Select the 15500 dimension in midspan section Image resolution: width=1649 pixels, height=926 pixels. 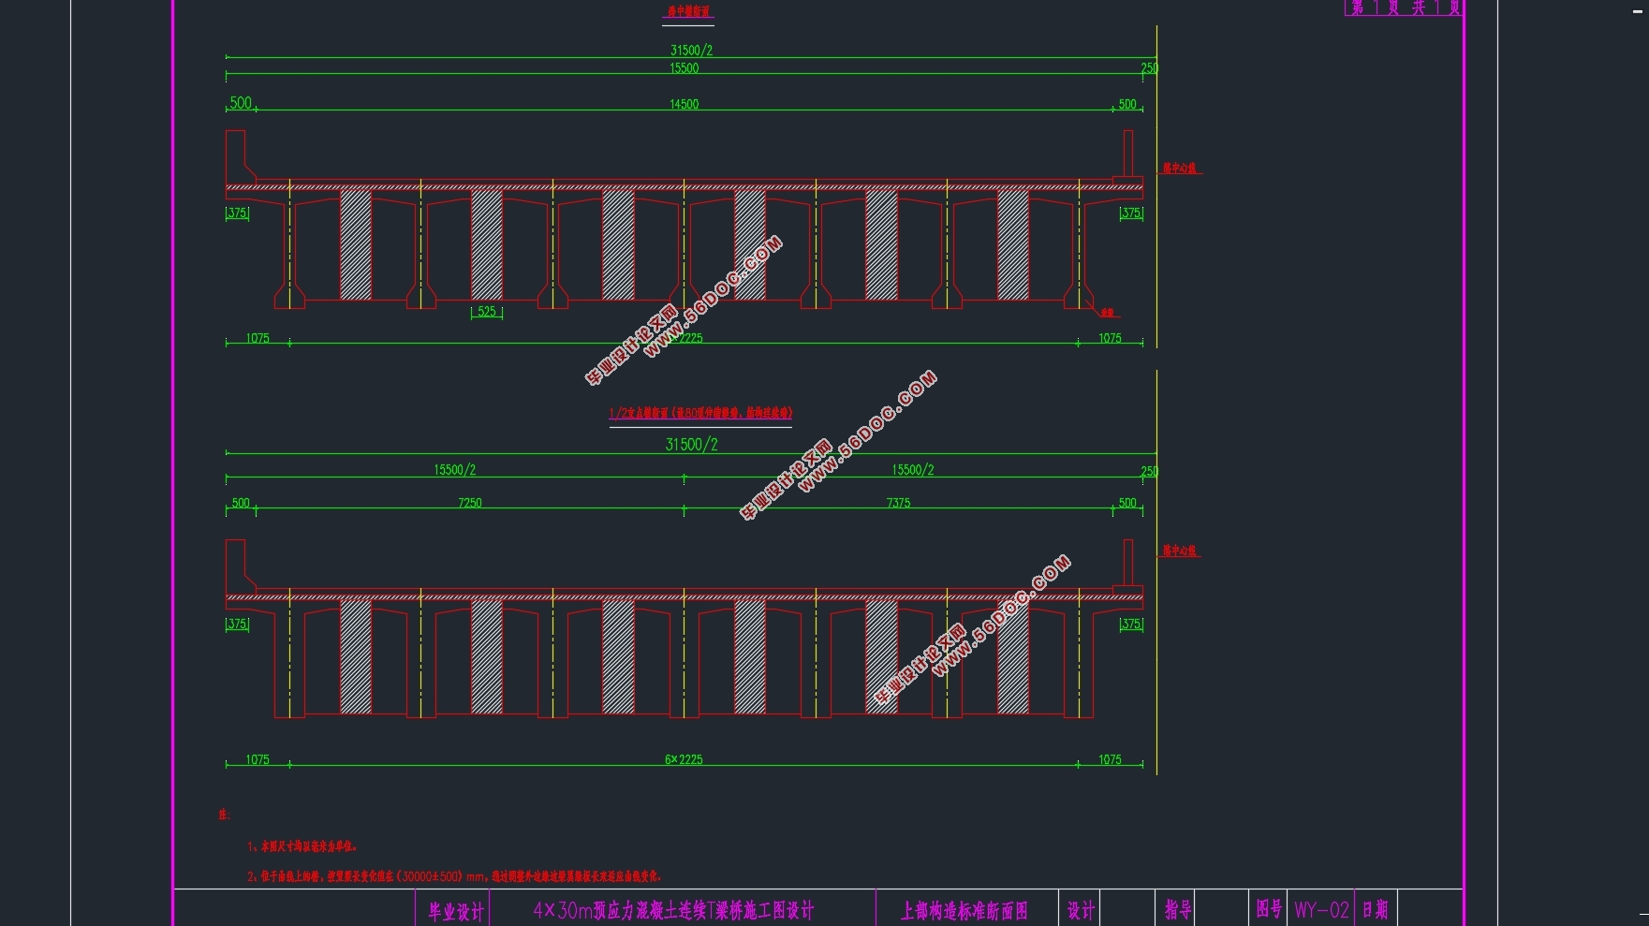684,68
